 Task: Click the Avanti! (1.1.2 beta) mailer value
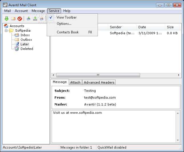tap(100, 104)
